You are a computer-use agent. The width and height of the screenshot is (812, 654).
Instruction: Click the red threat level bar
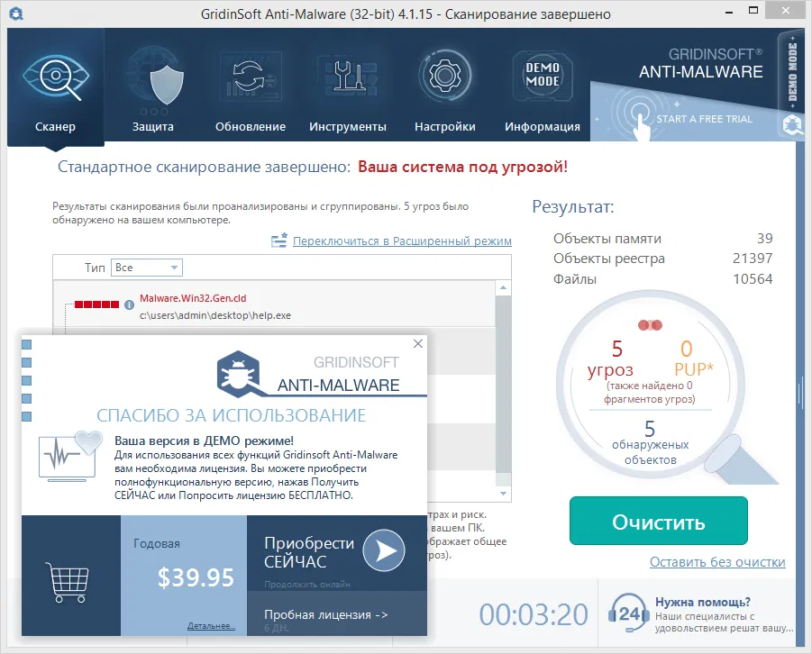pos(96,304)
